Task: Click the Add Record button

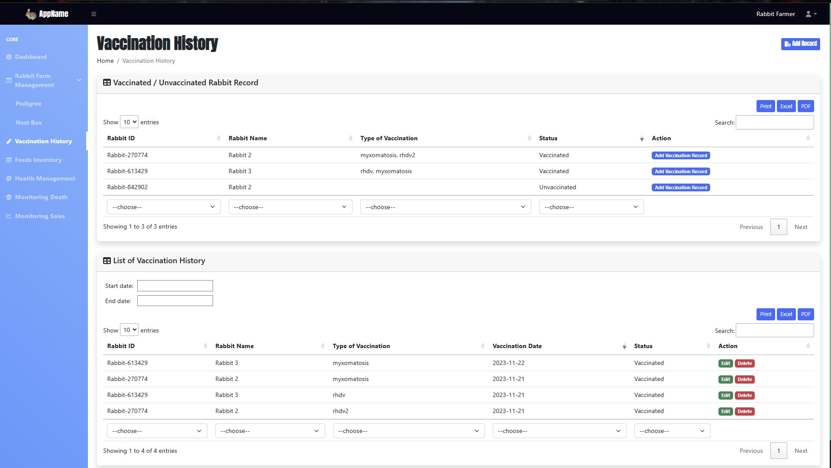Action: tap(800, 44)
